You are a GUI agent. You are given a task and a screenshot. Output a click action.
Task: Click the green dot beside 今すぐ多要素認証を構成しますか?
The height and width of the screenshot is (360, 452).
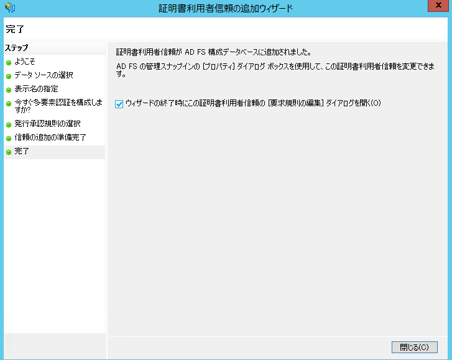9,103
